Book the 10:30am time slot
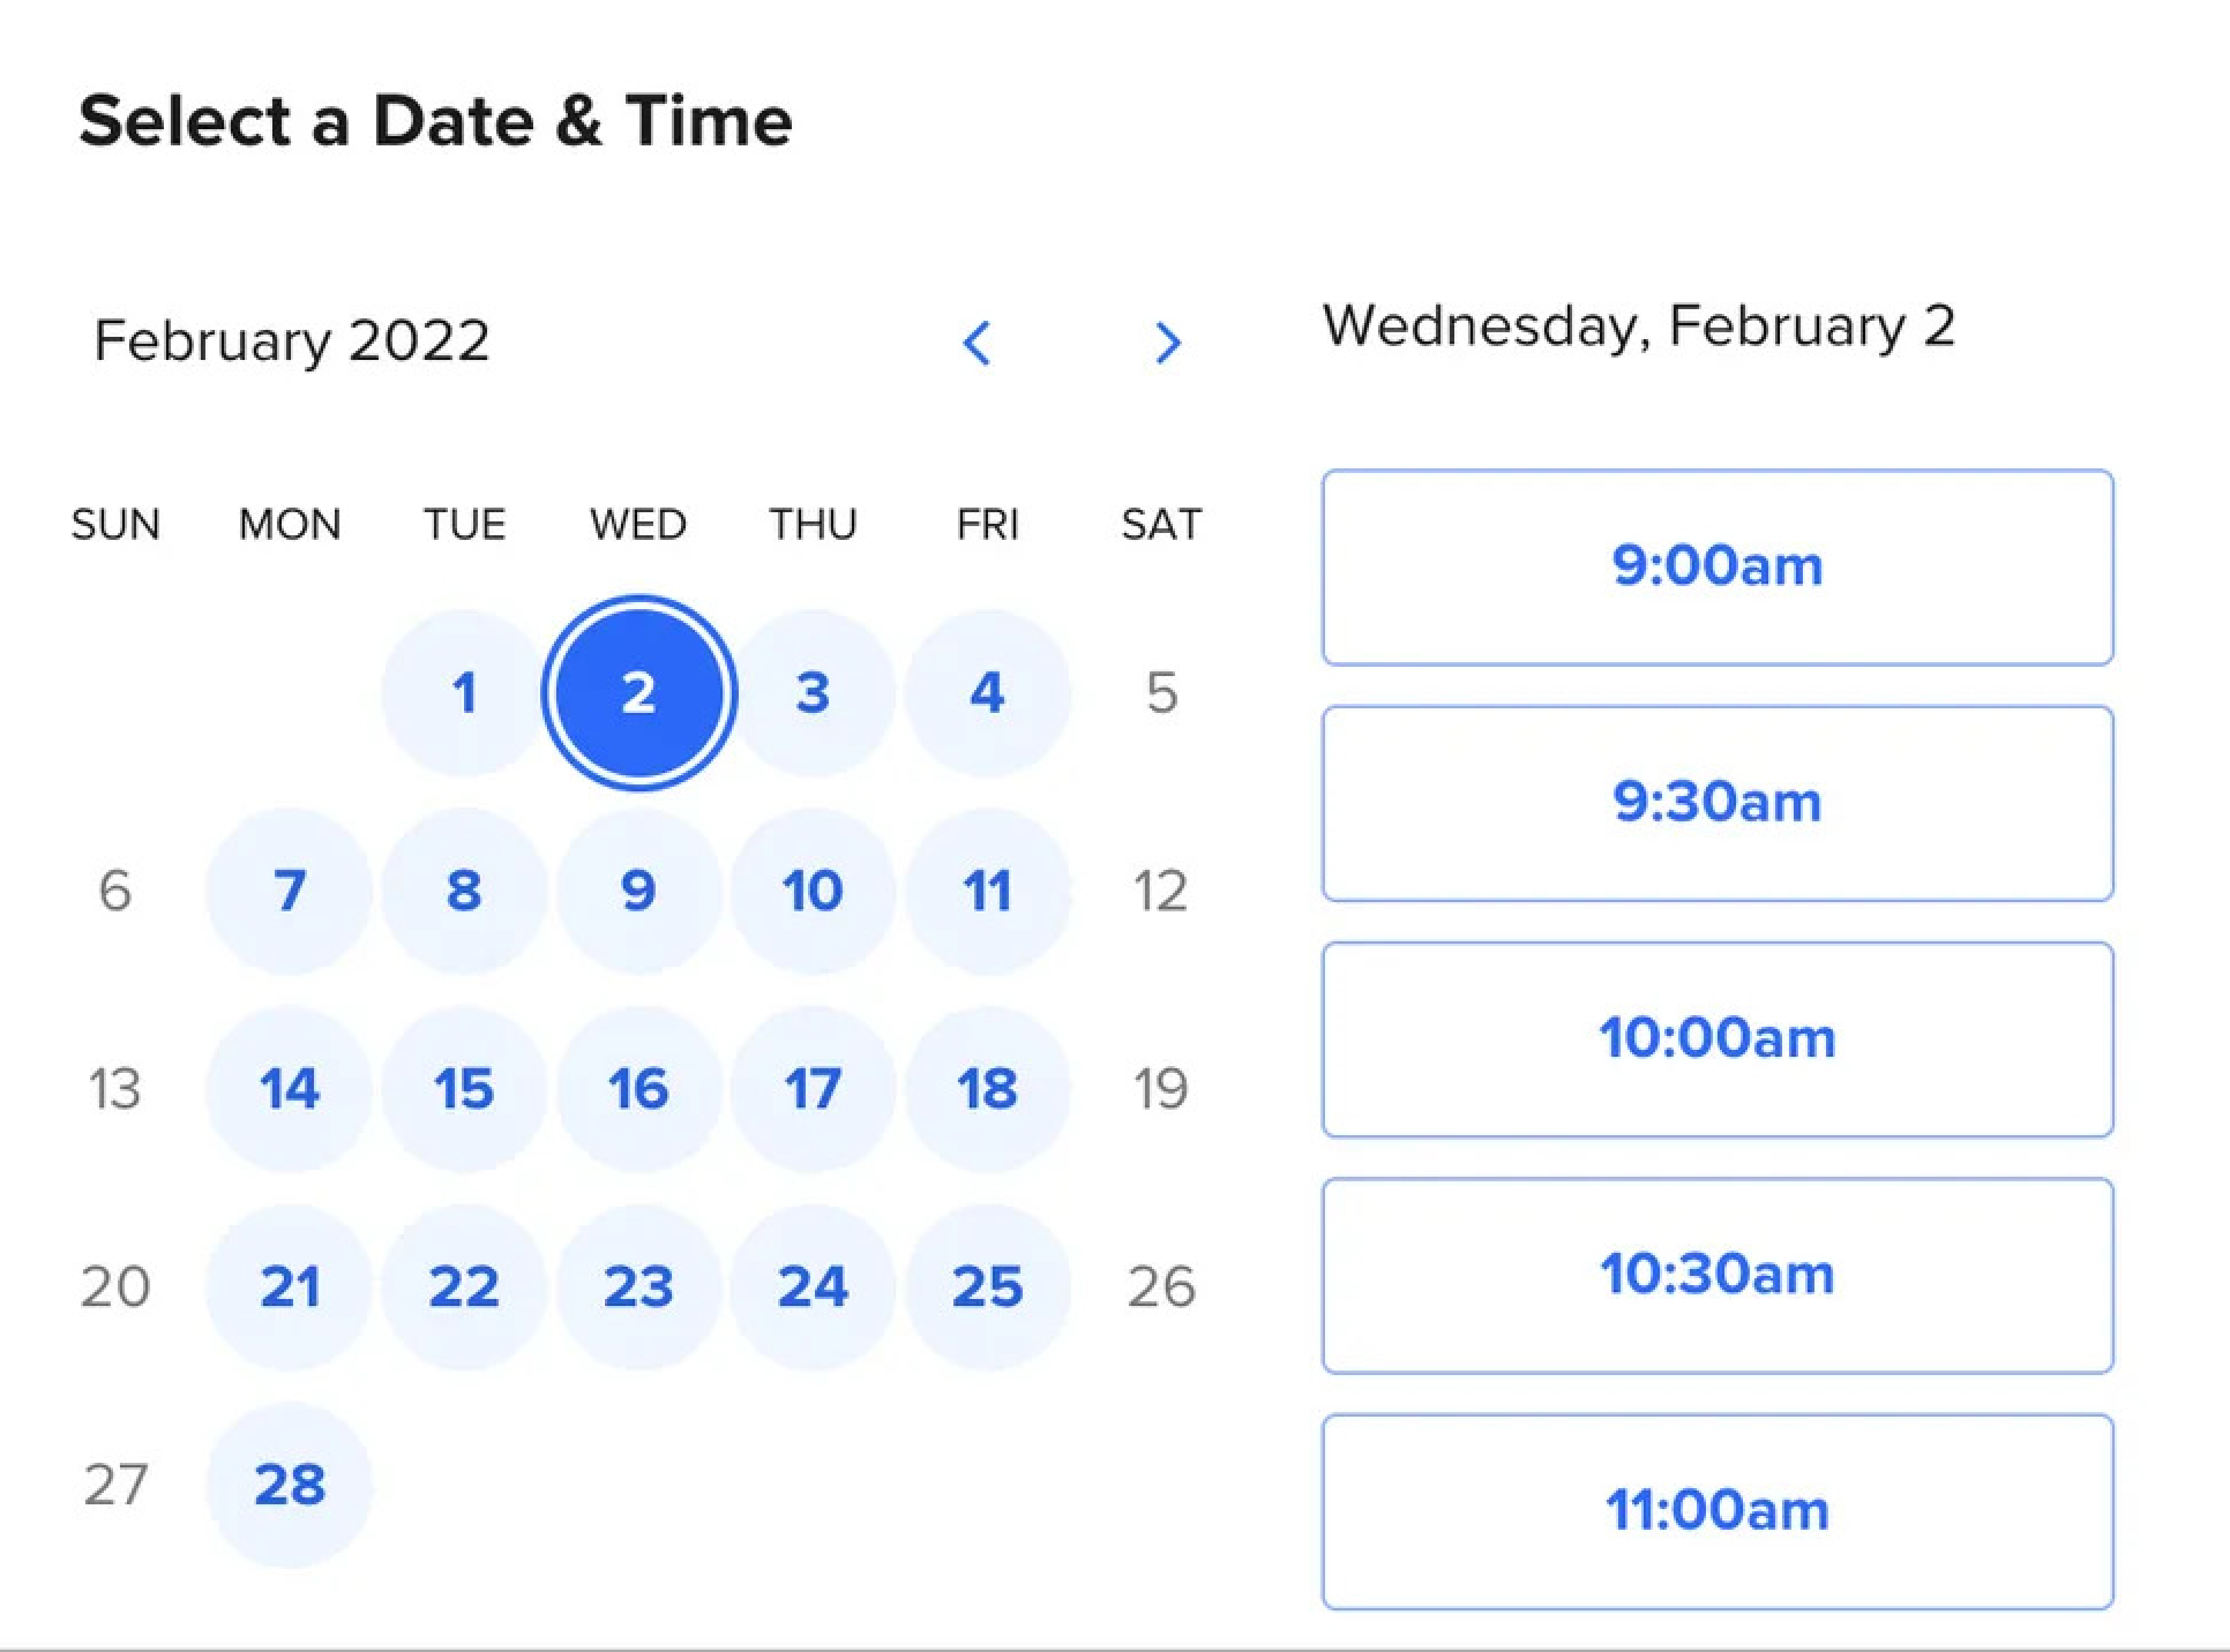2230x1652 pixels. point(1717,1275)
